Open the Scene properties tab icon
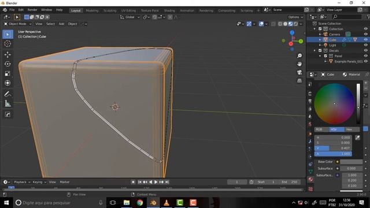 point(310,117)
